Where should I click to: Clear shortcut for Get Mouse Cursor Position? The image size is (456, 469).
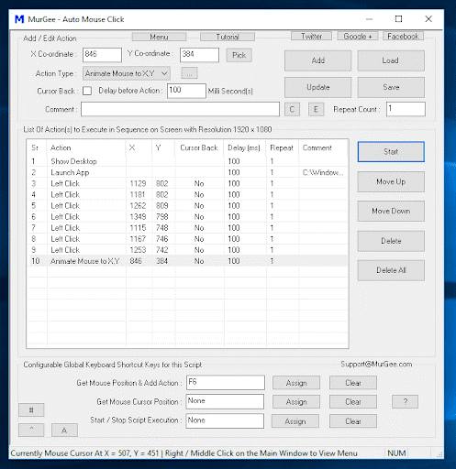pos(353,402)
